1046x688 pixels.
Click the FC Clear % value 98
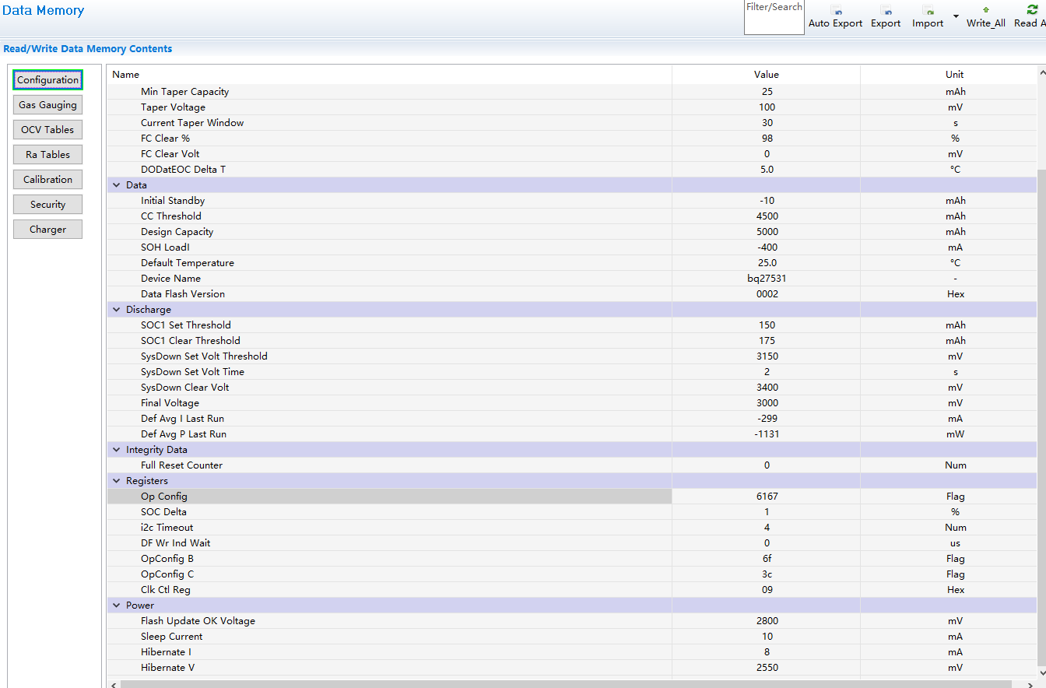point(767,139)
